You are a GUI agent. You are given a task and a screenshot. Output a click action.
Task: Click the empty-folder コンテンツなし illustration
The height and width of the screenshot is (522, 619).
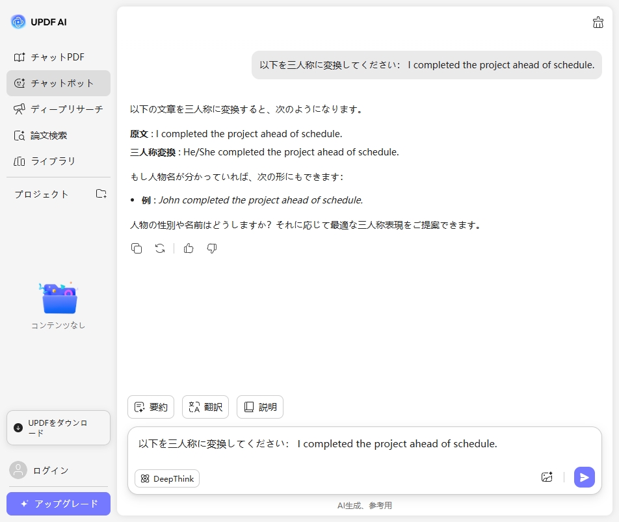(x=59, y=298)
